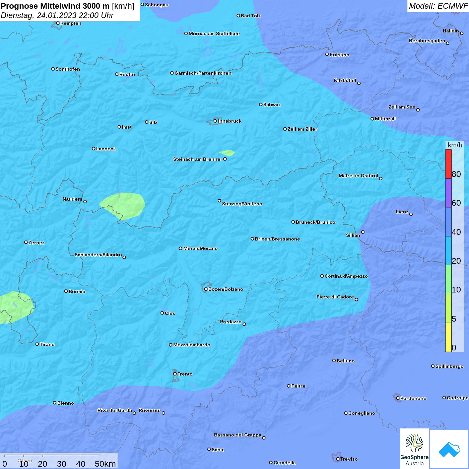Click the 'Zernez' label
Screen dimensions: 469x469
pos(37,243)
